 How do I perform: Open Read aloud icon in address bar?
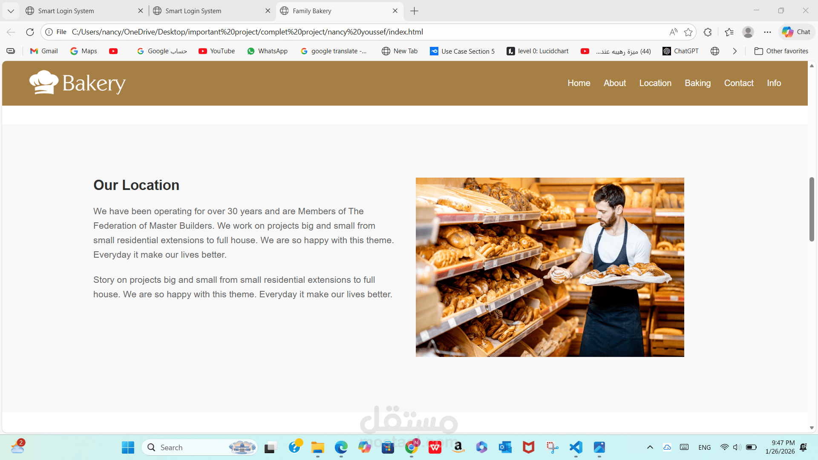click(x=673, y=32)
